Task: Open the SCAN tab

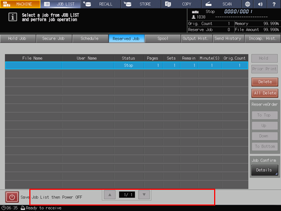Action: pyautogui.click(x=221, y=4)
